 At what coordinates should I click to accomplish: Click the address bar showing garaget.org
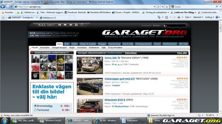click(84, 7)
